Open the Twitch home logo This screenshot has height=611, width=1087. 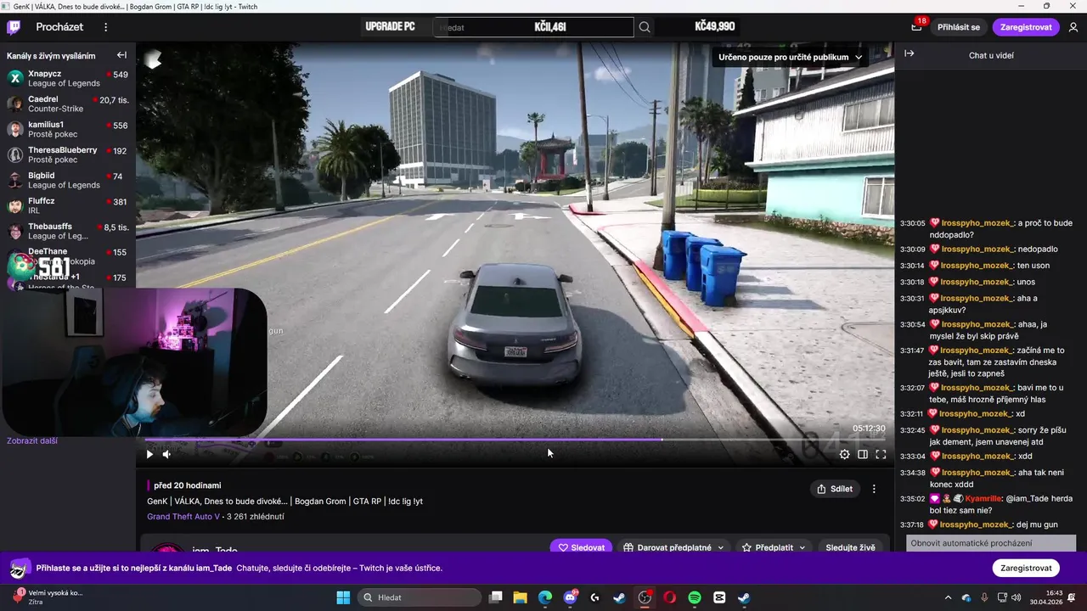pos(14,27)
